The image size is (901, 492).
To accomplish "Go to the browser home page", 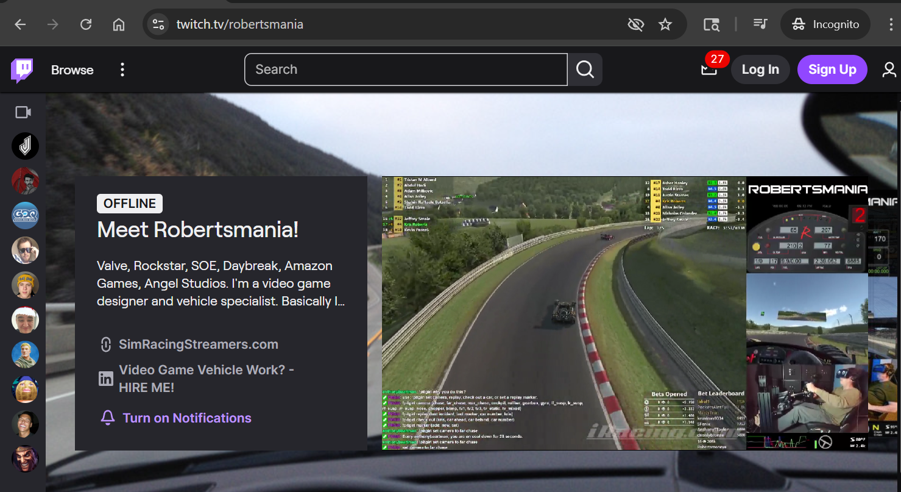I will (x=119, y=24).
